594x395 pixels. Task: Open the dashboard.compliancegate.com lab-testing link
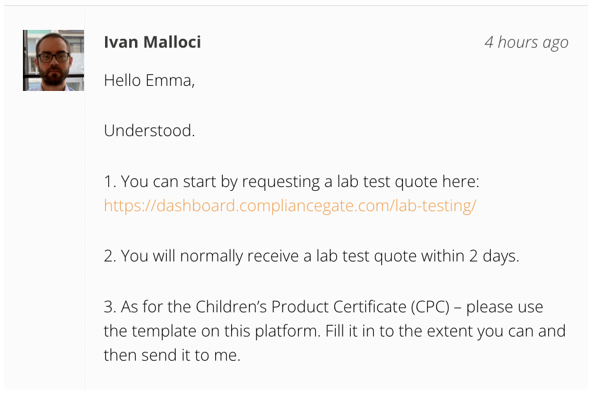tap(290, 206)
